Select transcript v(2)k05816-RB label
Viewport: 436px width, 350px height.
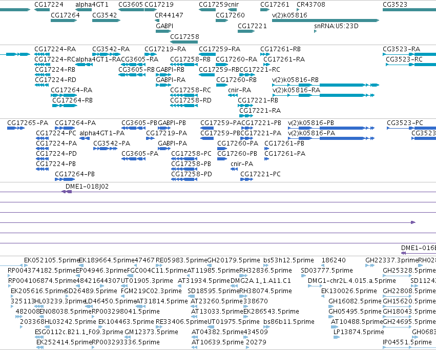[x=295, y=79]
